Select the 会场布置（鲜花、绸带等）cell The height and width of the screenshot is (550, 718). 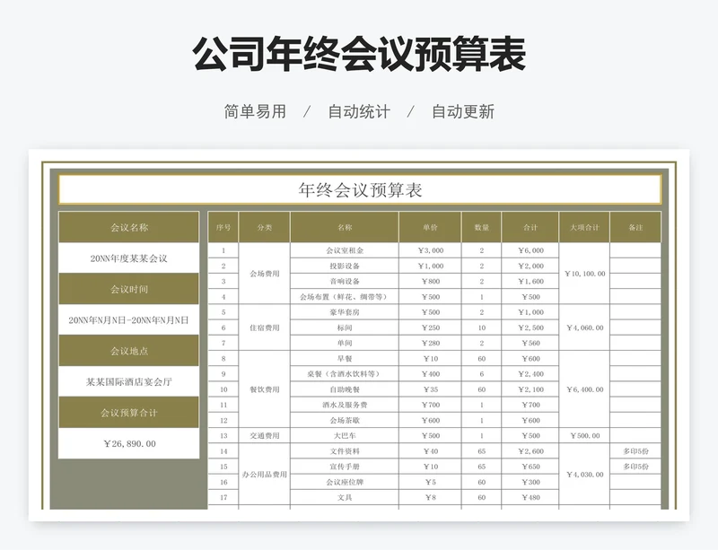coord(345,297)
